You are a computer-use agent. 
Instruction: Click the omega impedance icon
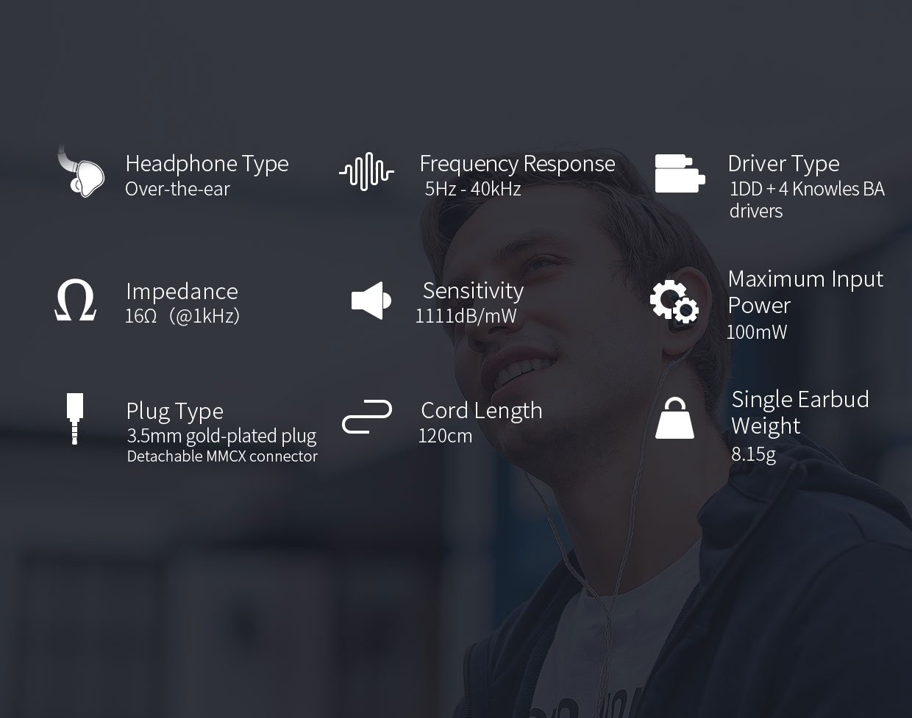pos(76,300)
